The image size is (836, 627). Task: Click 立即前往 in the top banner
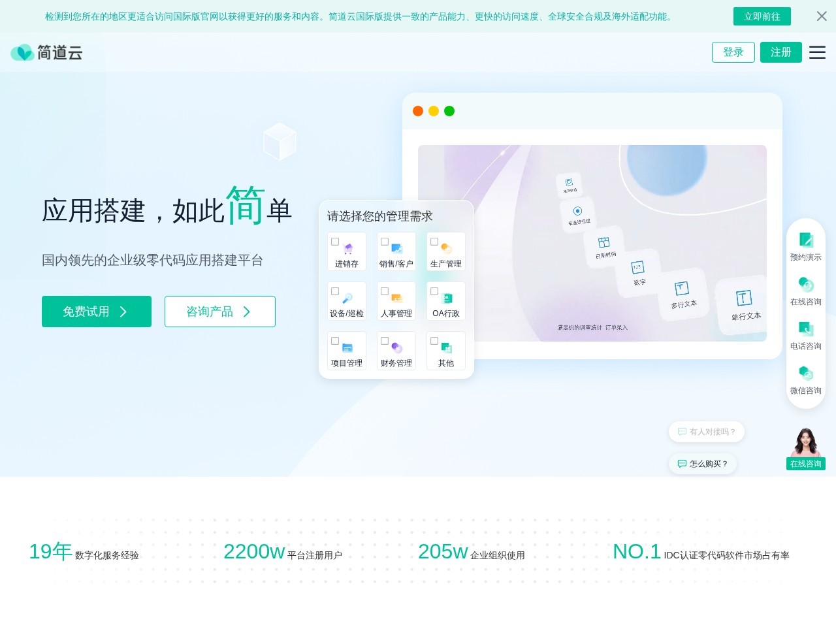[762, 16]
